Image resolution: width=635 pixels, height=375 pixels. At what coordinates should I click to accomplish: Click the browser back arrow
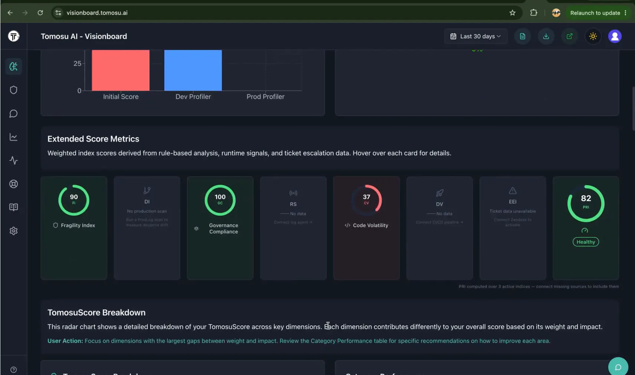(x=10, y=13)
